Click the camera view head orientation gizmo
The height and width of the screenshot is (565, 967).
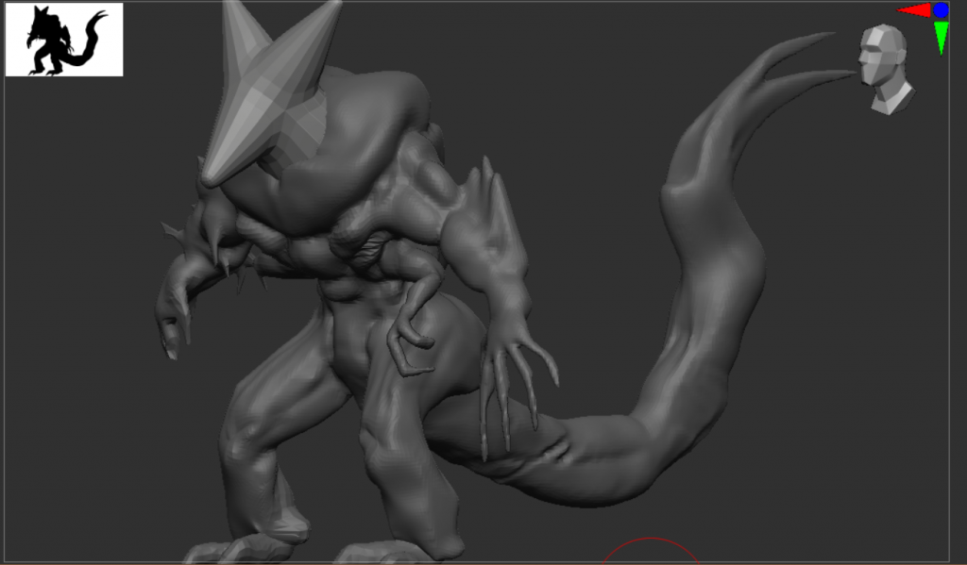(886, 69)
